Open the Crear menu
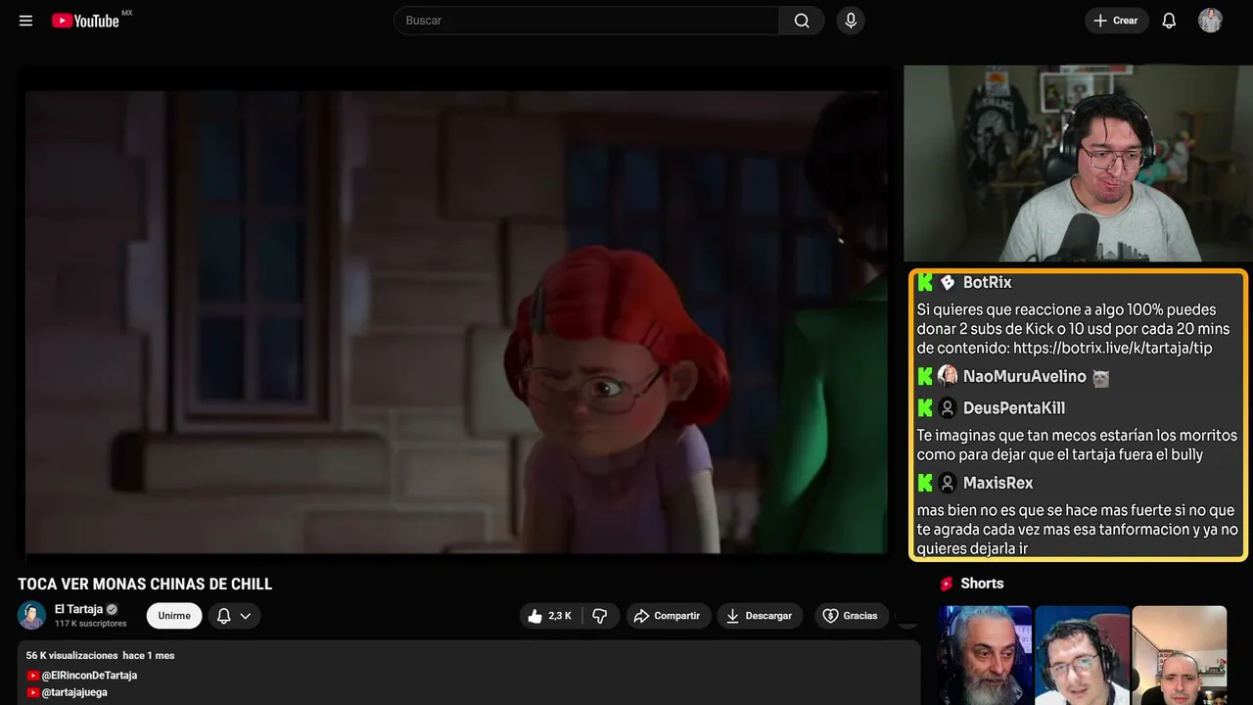The image size is (1253, 705). (1116, 21)
